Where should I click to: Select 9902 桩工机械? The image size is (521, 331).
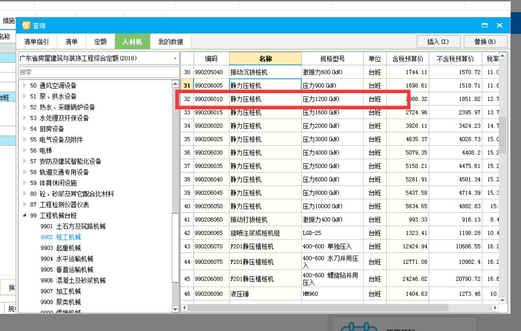61,237
